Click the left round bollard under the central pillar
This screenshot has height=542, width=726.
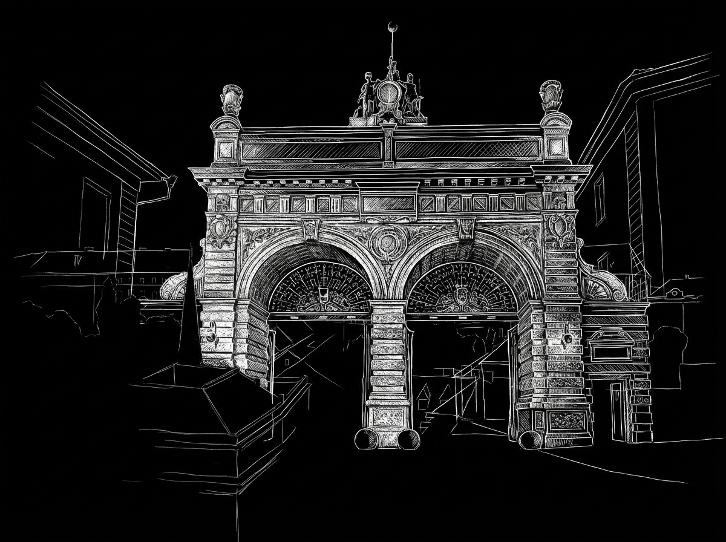click(367, 439)
